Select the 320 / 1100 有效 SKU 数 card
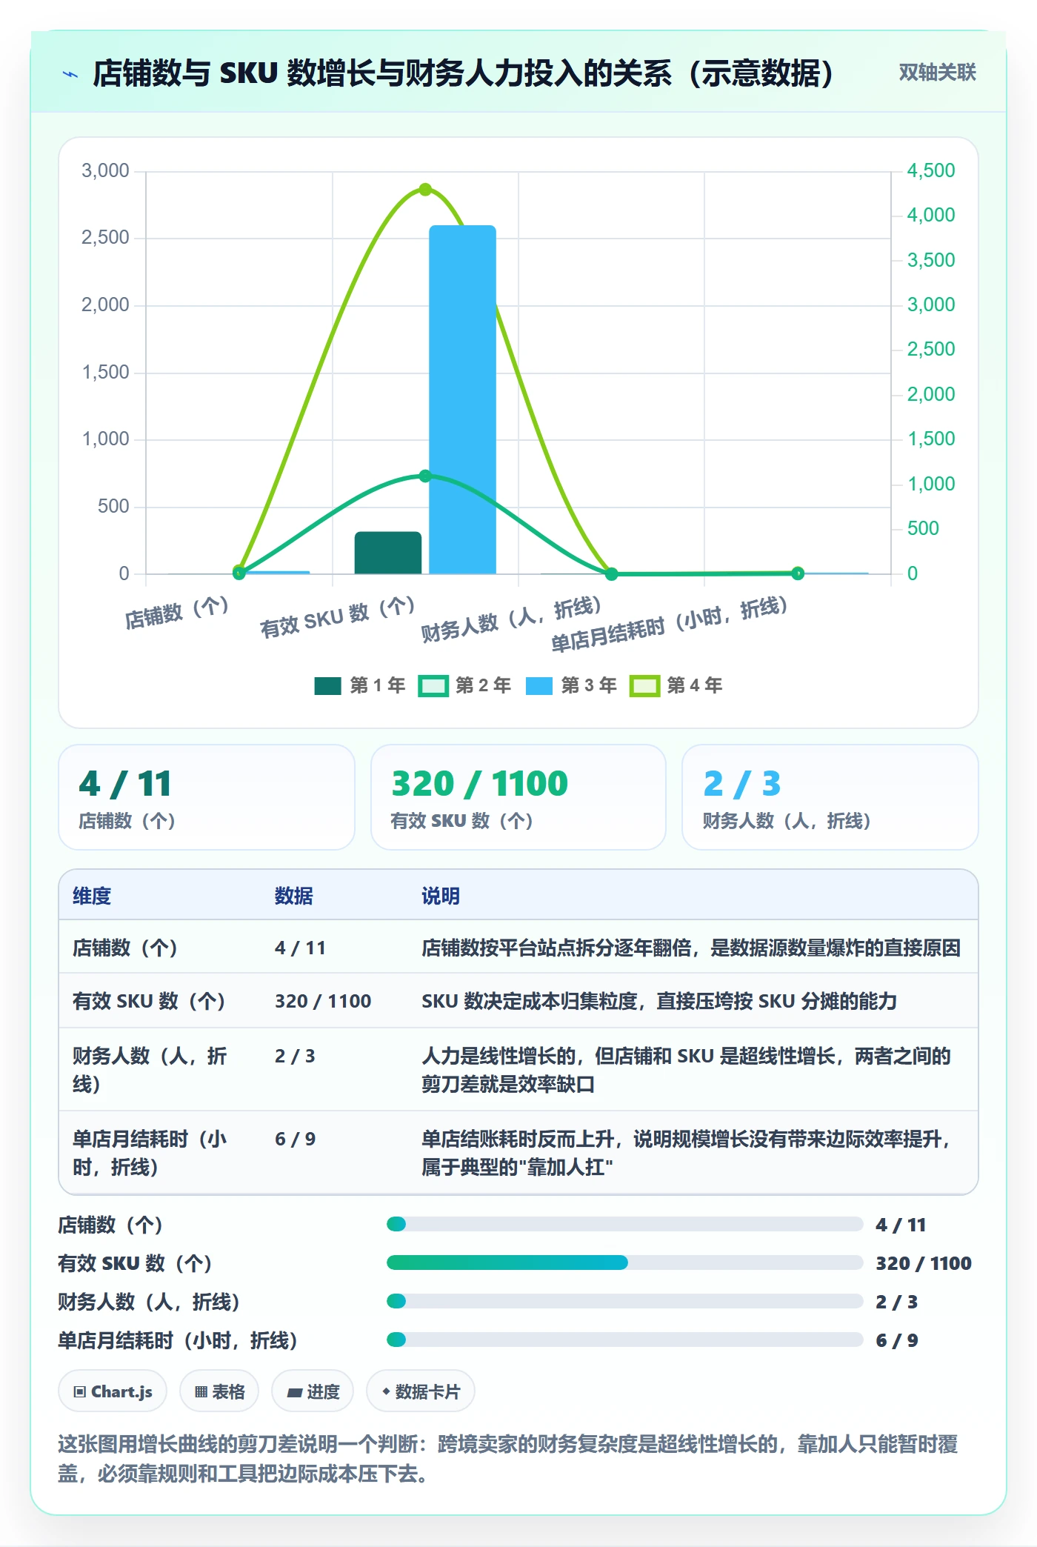1037x1547 pixels. pos(518,797)
